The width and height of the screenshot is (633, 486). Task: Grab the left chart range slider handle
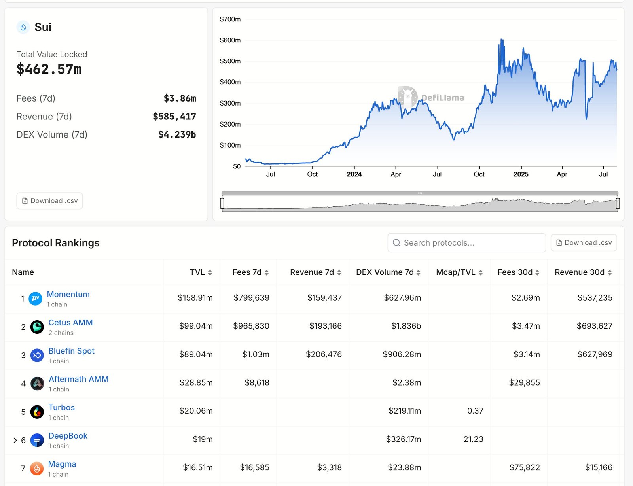[x=222, y=203]
